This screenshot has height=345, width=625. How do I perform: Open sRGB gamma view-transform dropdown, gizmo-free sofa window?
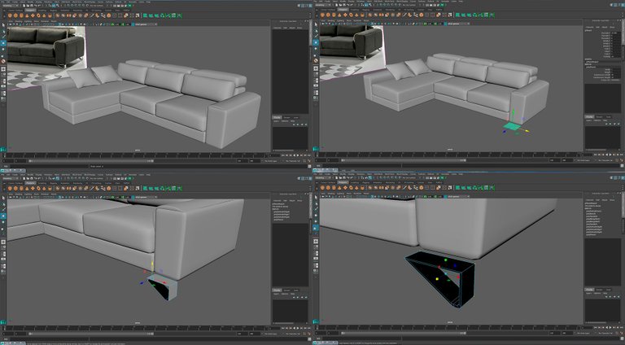coord(146,24)
